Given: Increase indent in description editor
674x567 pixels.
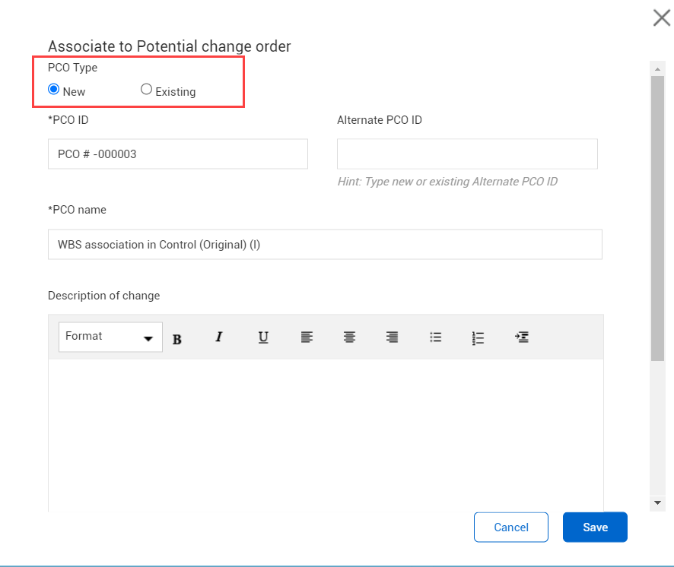Looking at the screenshot, I should point(521,337).
